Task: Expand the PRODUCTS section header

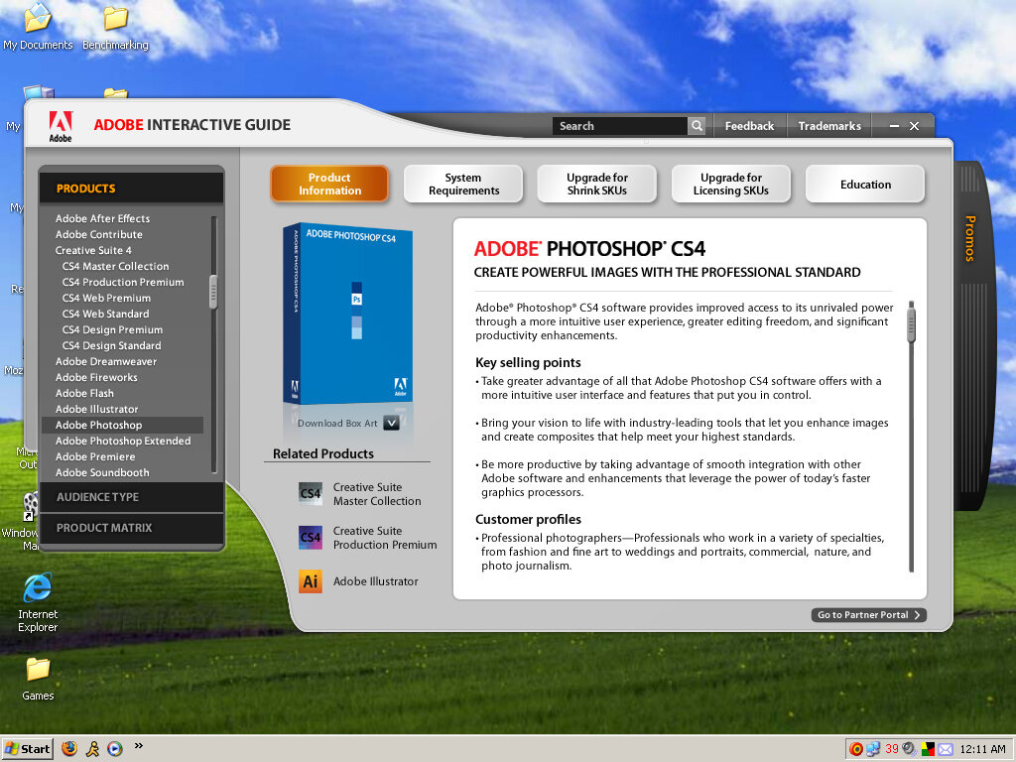Action: coord(132,189)
